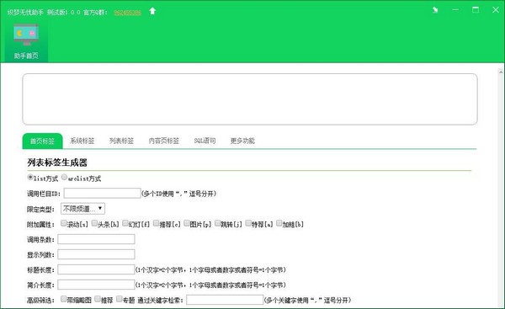Enable the 幻灯[f] checkbox
505x309 pixels.
(125, 223)
